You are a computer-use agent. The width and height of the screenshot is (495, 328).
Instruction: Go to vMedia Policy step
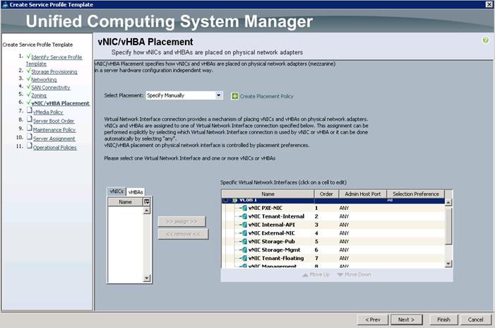point(48,112)
